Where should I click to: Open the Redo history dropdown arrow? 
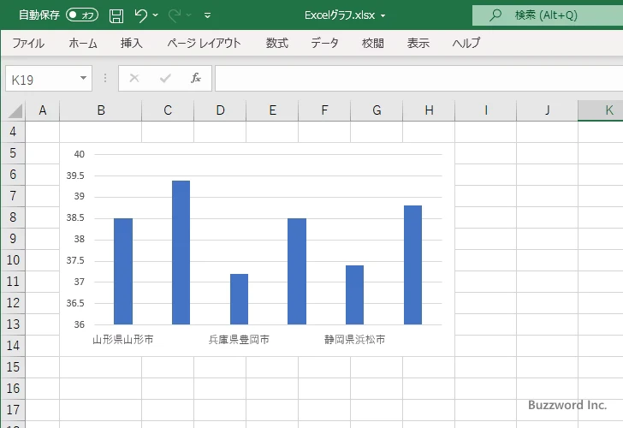pyautogui.click(x=189, y=15)
